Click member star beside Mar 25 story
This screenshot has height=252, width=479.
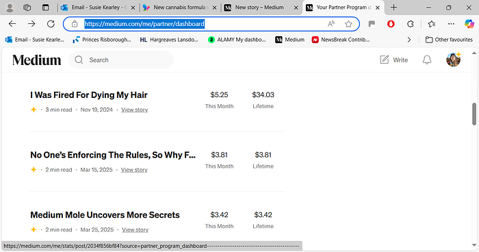click(34, 229)
